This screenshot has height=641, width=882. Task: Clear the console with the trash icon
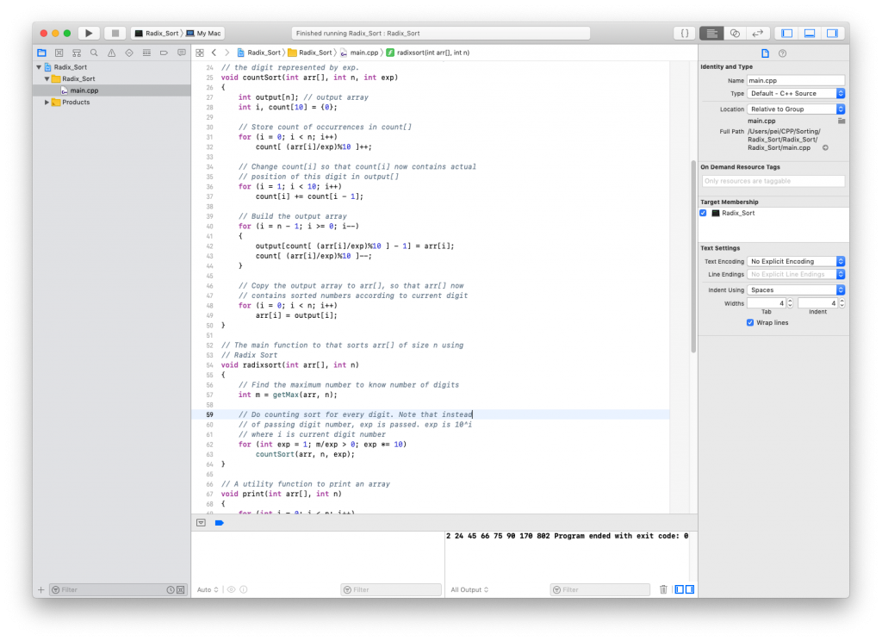pos(663,589)
